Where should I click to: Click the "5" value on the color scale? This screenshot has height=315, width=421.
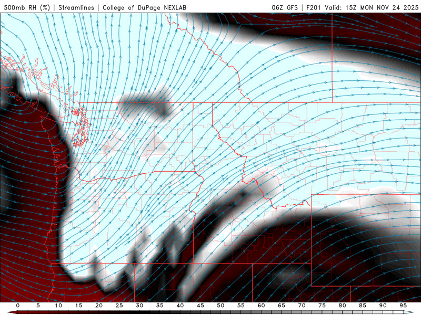tap(38, 306)
